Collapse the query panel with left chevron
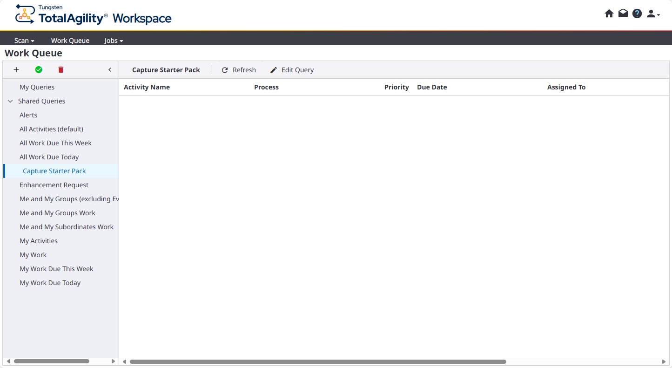Image resolution: width=672 pixels, height=368 pixels. point(110,70)
